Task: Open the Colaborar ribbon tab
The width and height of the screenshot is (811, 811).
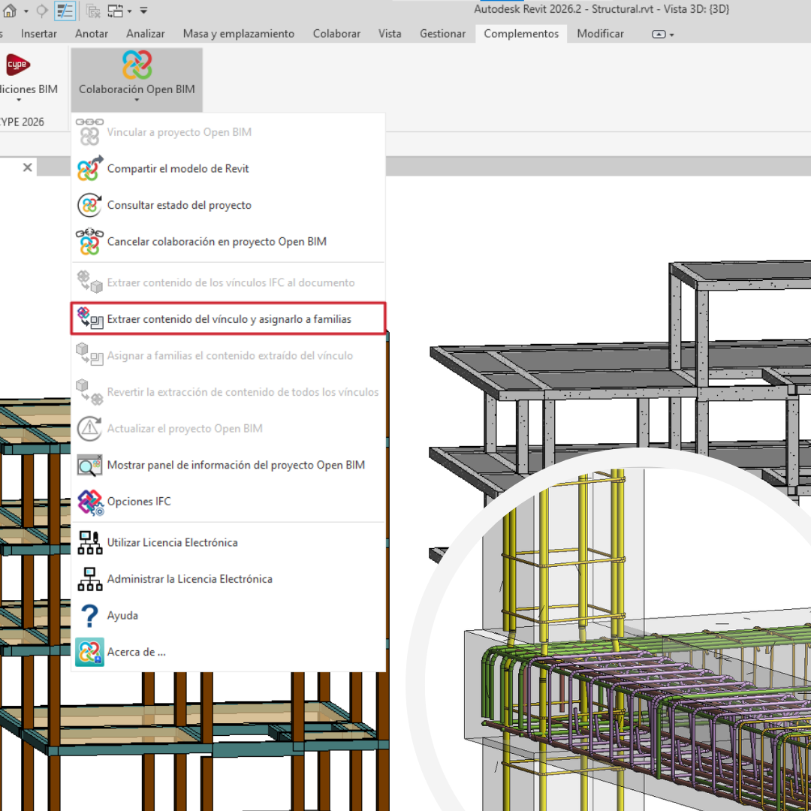Action: pyautogui.click(x=336, y=34)
